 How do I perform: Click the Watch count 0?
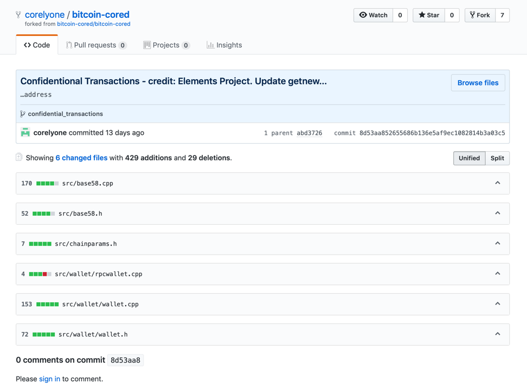tap(400, 15)
